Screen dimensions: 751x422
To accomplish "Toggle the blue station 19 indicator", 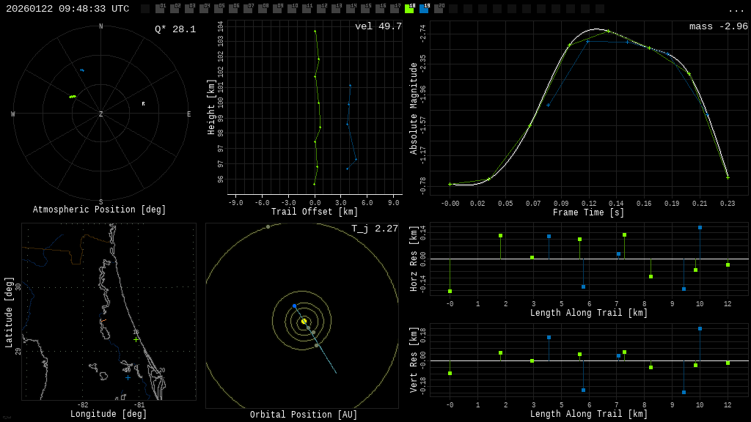I will click(x=424, y=9).
